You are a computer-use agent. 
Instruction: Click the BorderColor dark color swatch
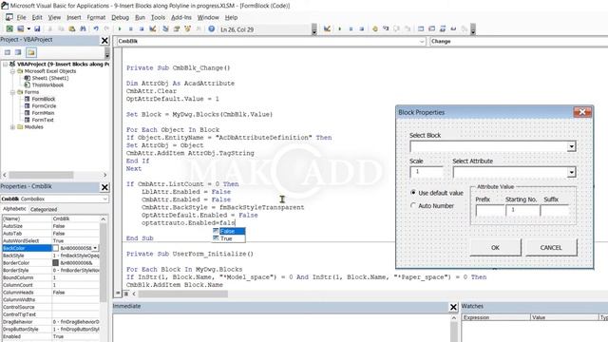coord(55,262)
